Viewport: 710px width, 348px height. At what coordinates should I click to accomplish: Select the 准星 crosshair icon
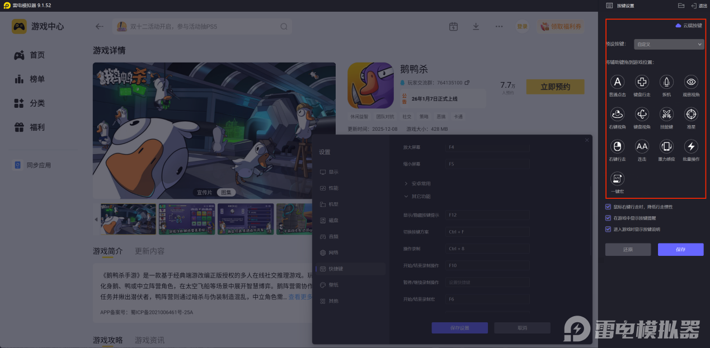pos(692,115)
